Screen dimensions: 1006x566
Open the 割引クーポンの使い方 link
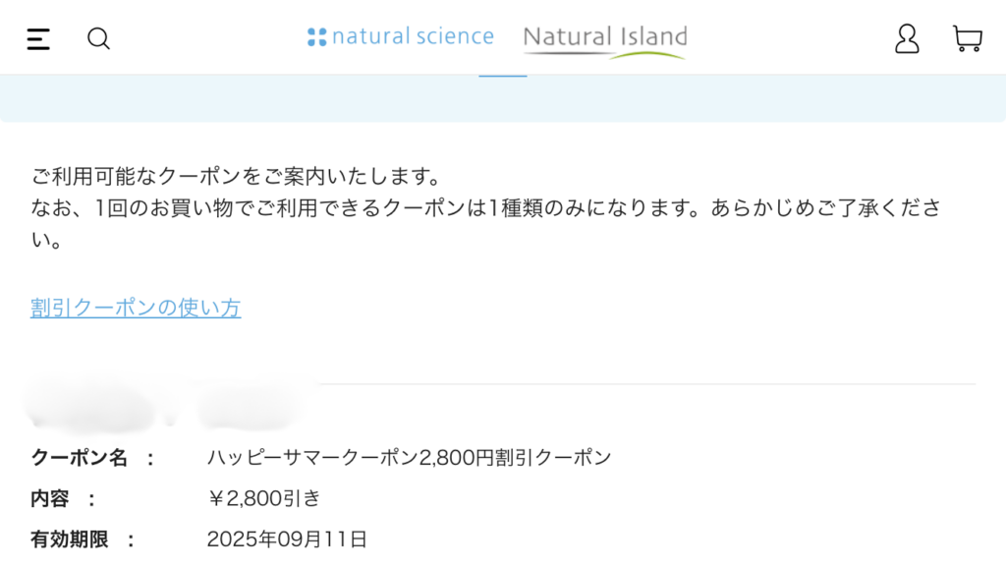point(136,308)
